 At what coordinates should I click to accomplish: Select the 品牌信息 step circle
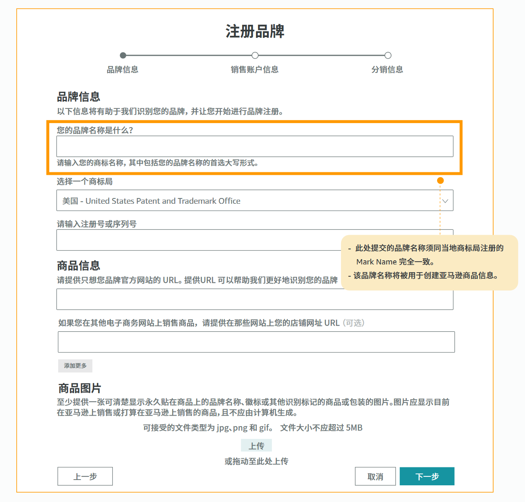tap(123, 55)
